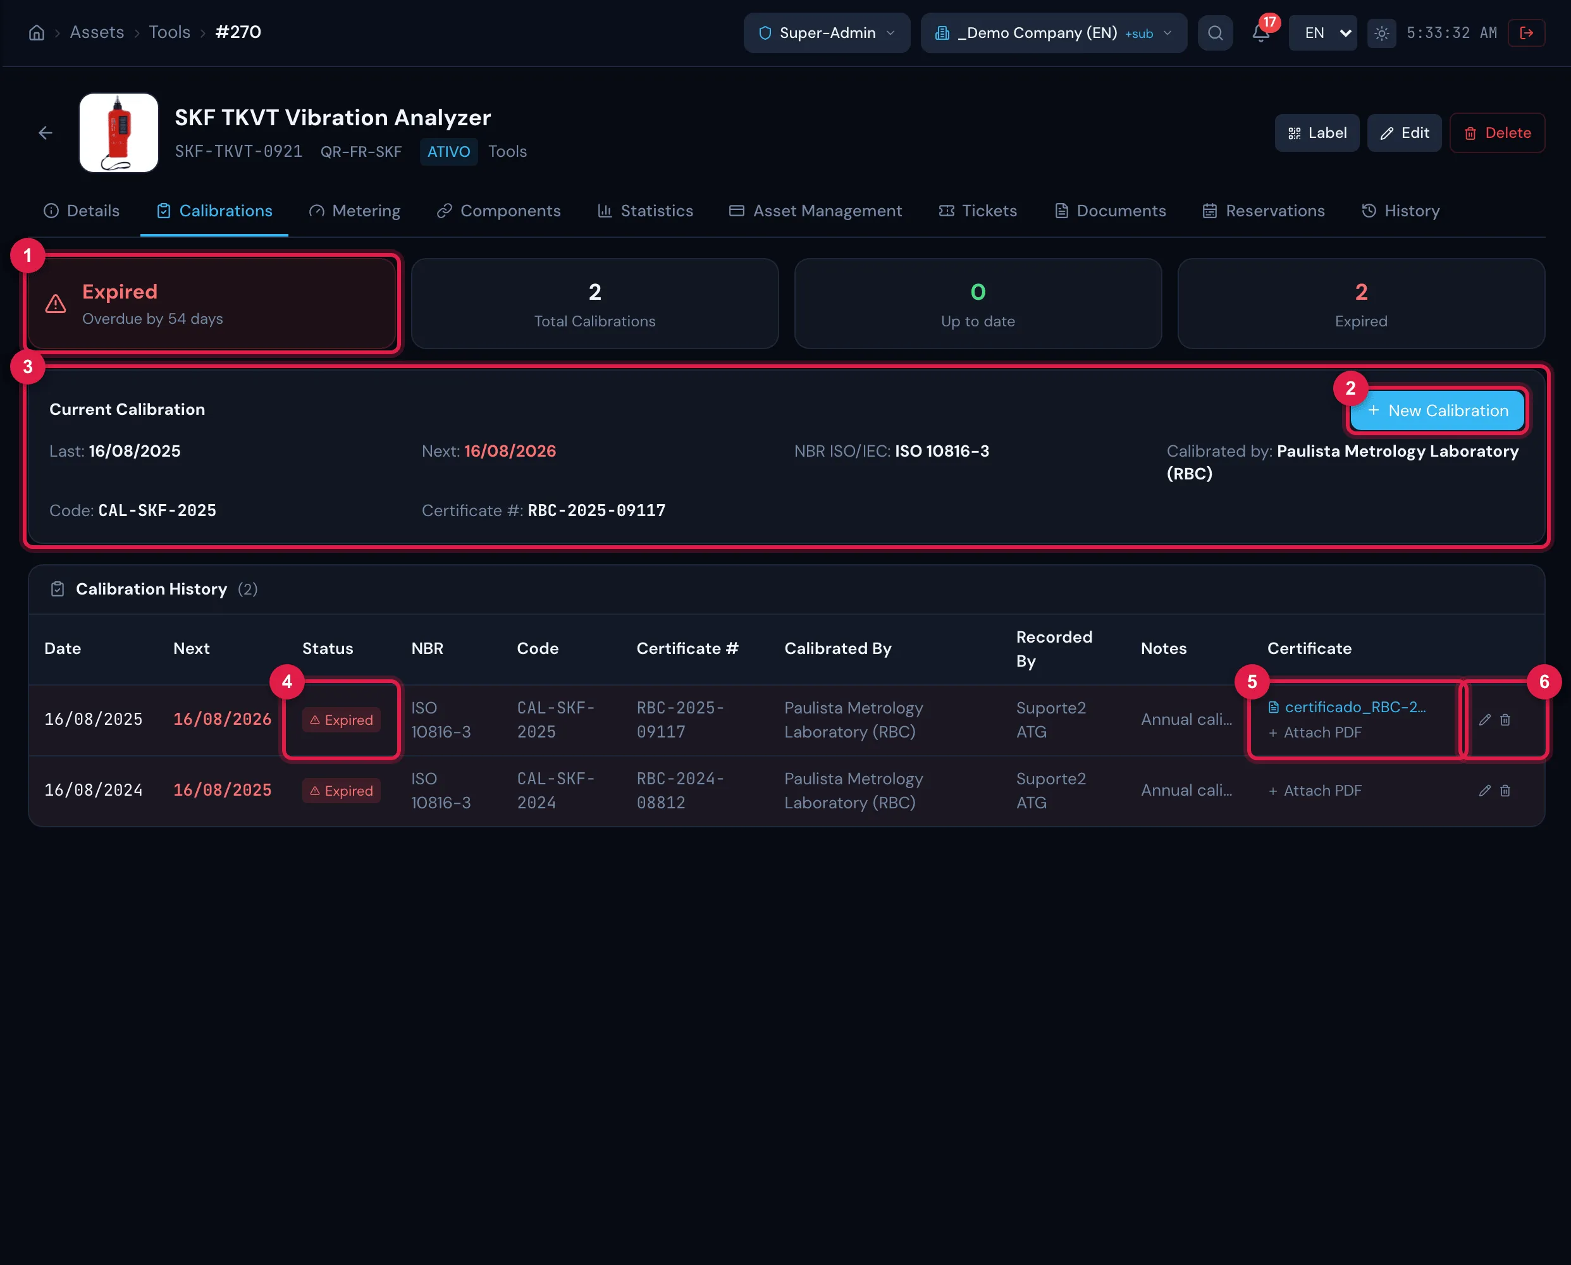Go back with the left arrow
The image size is (1571, 1265).
click(45, 133)
